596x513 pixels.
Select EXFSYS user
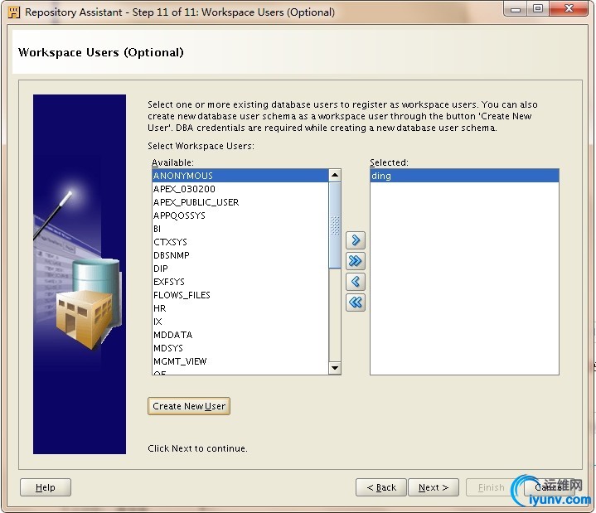click(240, 282)
